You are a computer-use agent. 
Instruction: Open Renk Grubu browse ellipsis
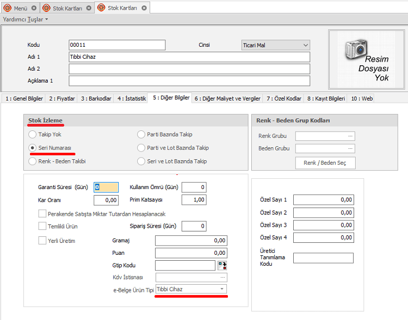tap(350, 136)
